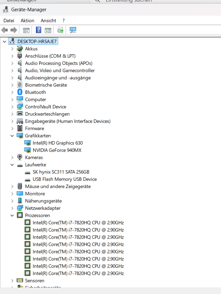Open the Aktion menu

(27, 20)
